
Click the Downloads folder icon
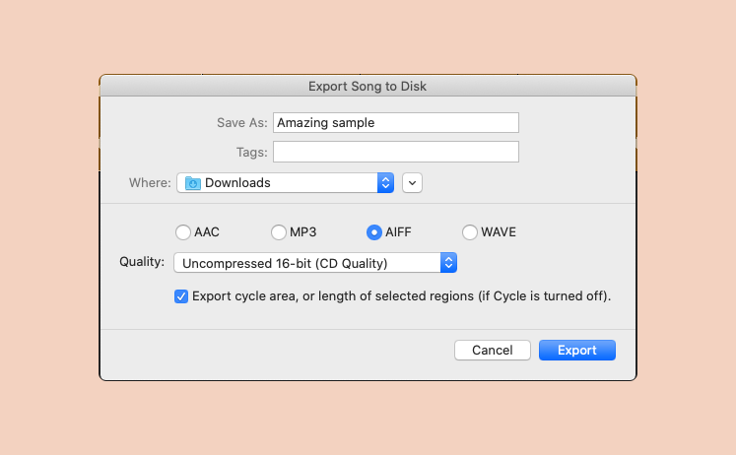(193, 183)
